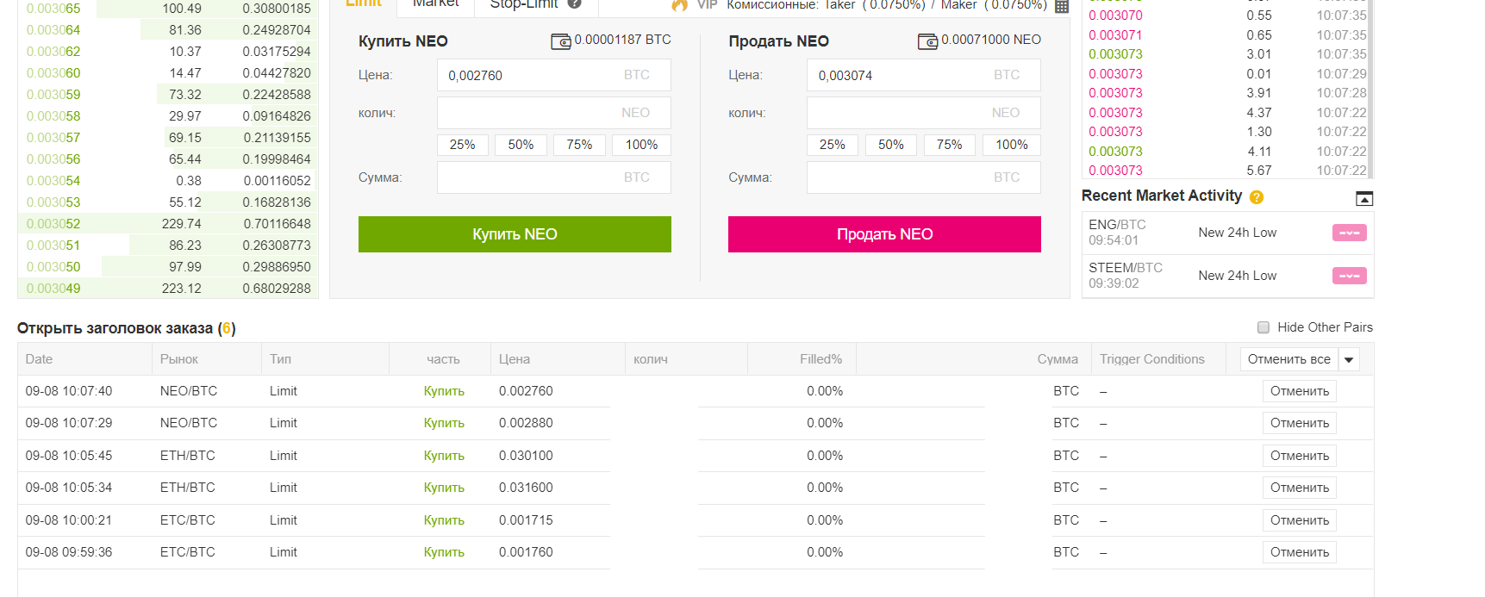Select order book bid price 0.003049

tap(53, 289)
